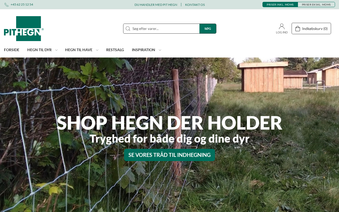The width and height of the screenshot is (339, 212).
Task: Open the Indkøbskurv (0) cart button
Action: tap(311, 29)
